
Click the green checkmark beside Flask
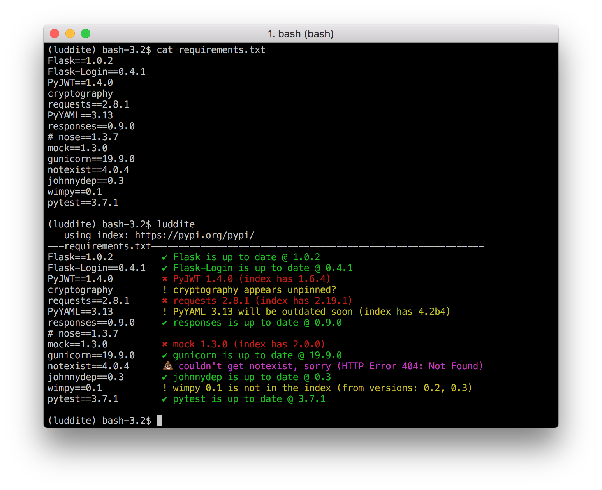[165, 257]
